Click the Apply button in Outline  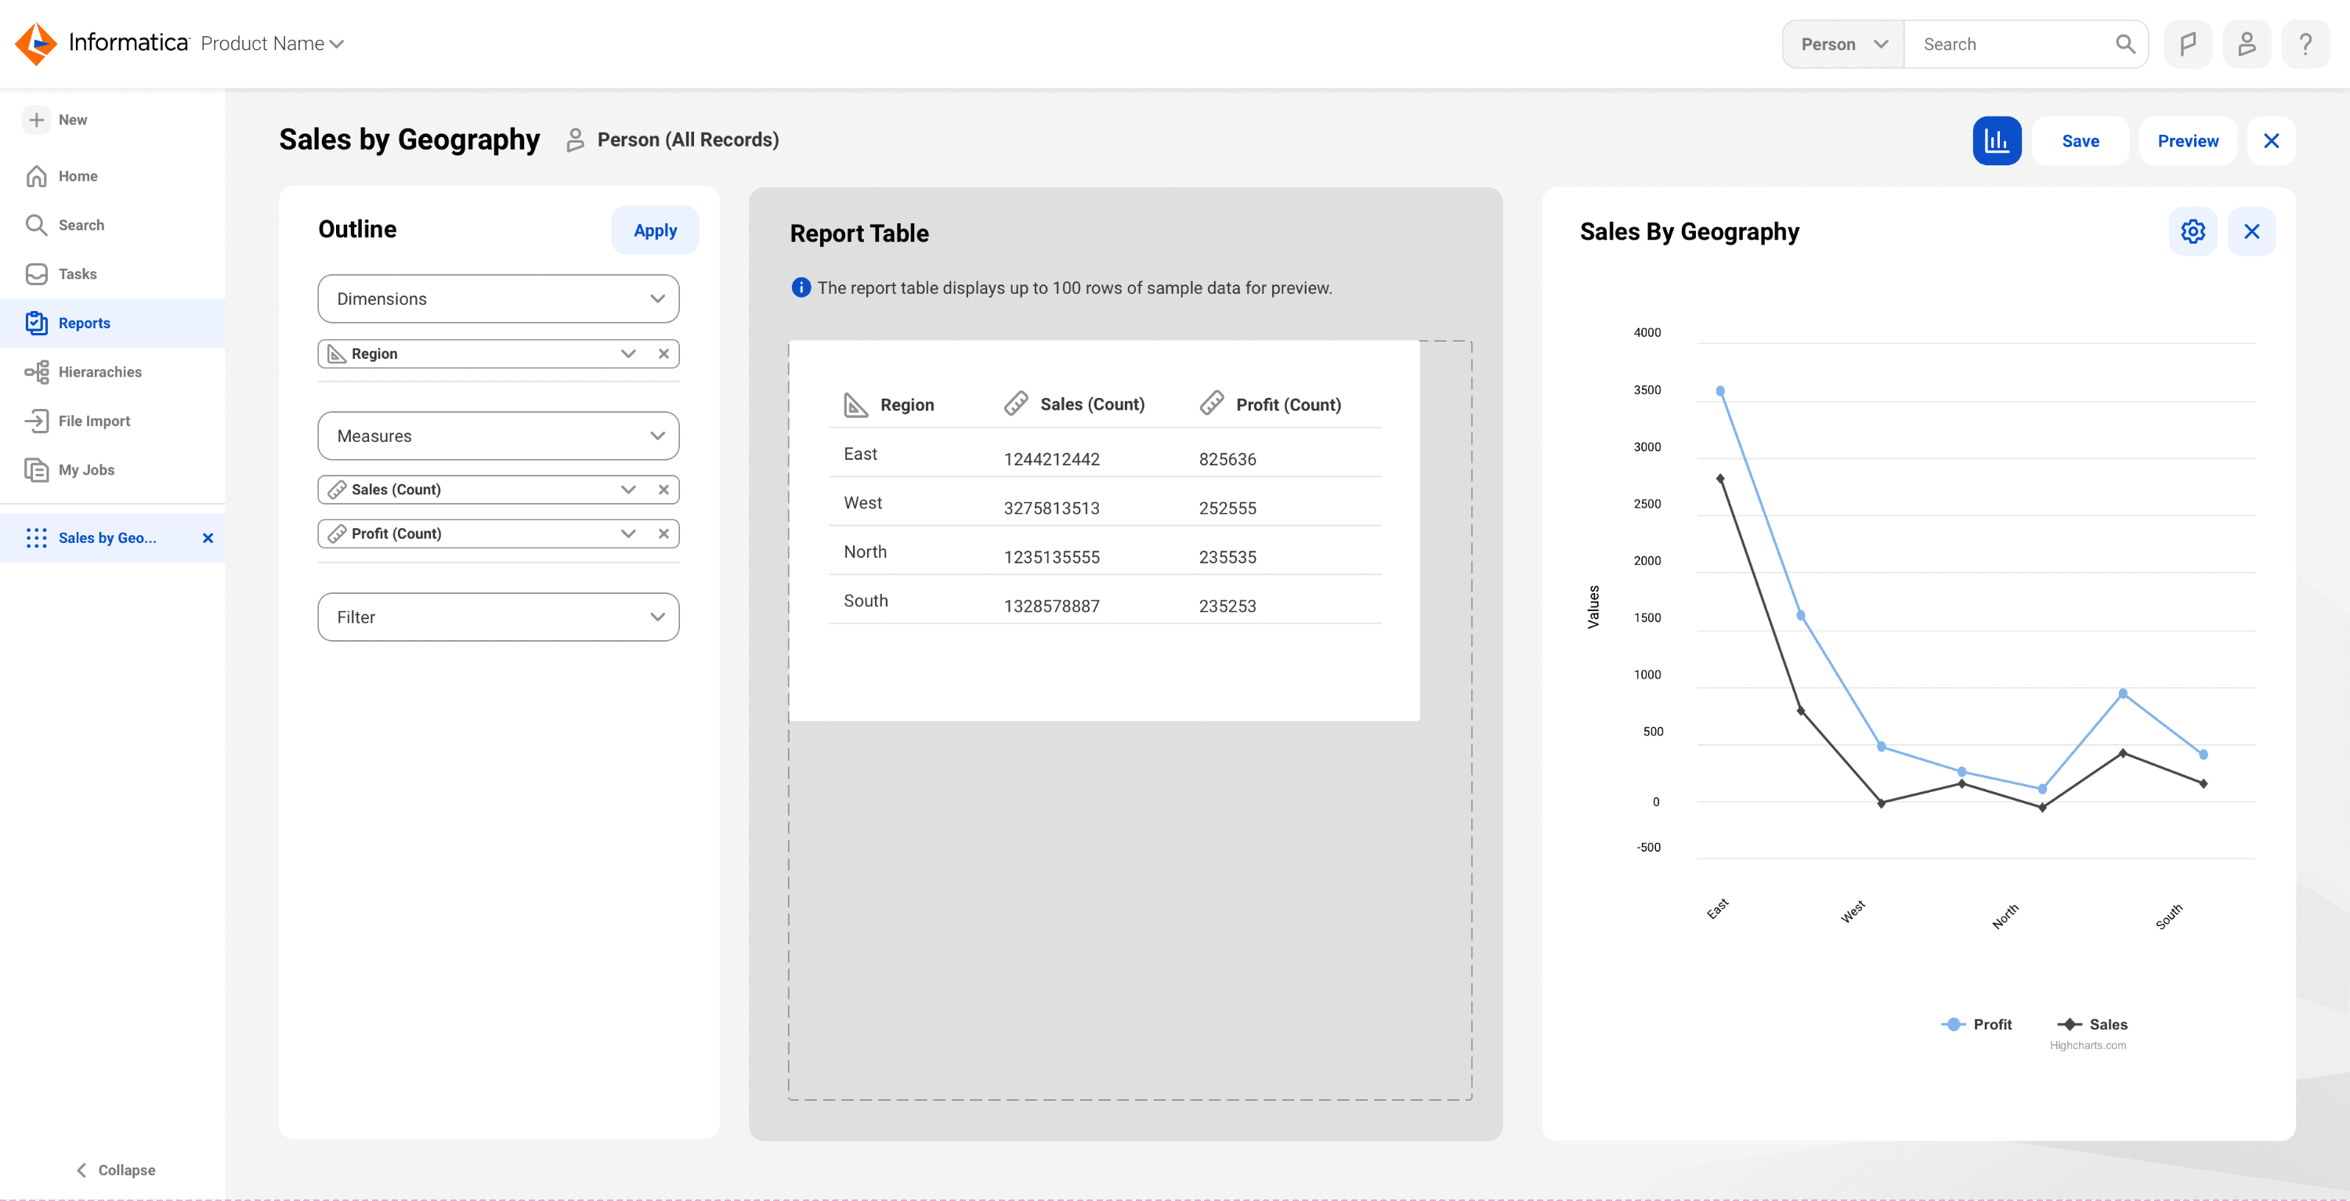tap(655, 231)
